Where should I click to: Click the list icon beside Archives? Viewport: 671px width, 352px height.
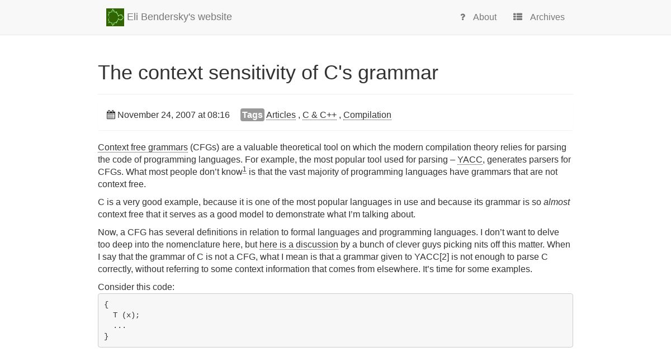pos(518,17)
